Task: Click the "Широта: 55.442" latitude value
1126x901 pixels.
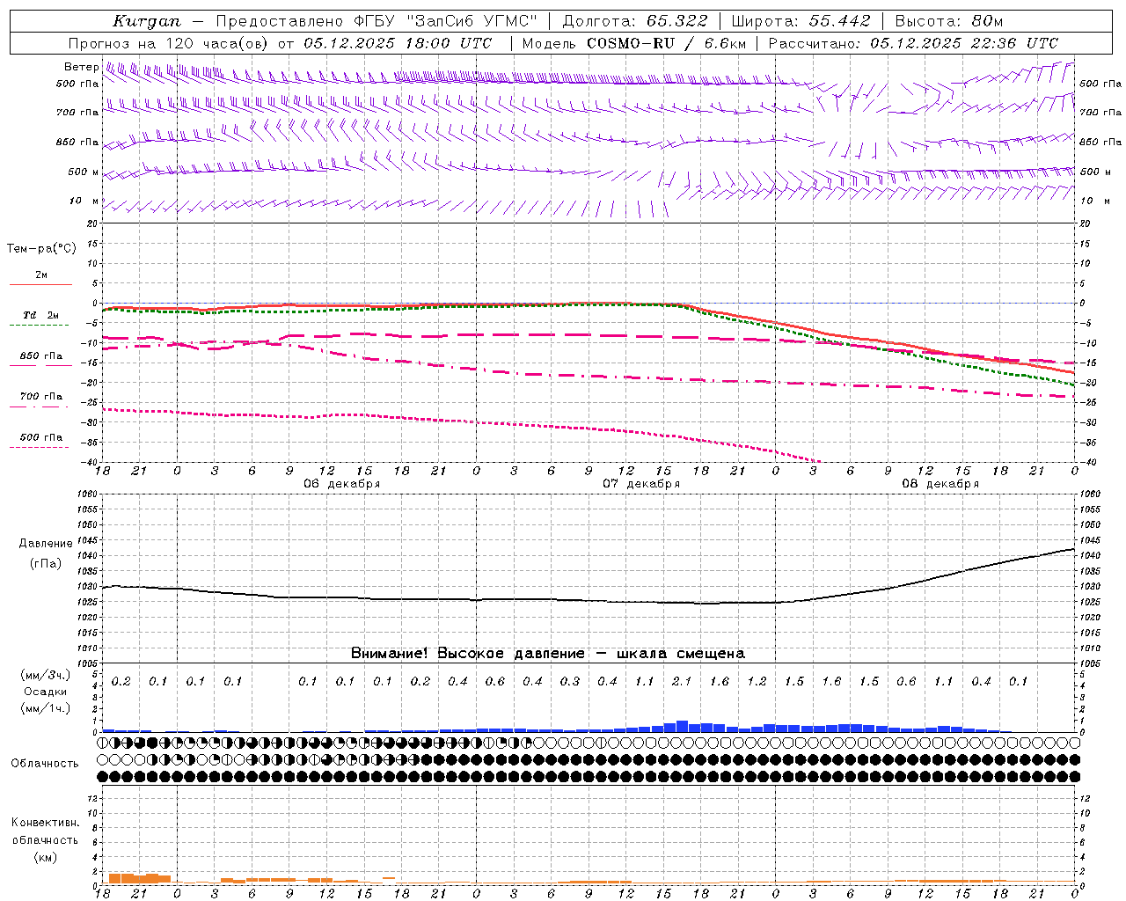Action: 801,21
